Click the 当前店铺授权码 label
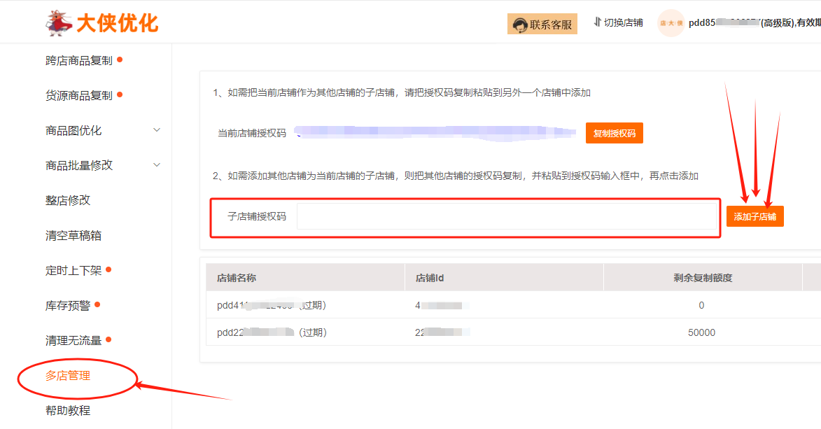Screen dimensions: 821x429 pyautogui.click(x=252, y=133)
